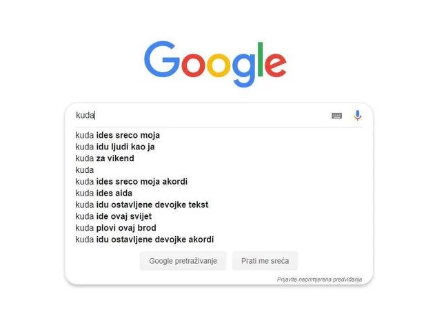Pick the "kuda za vikend" suggestion
The width and height of the screenshot is (426, 325).
(105, 158)
